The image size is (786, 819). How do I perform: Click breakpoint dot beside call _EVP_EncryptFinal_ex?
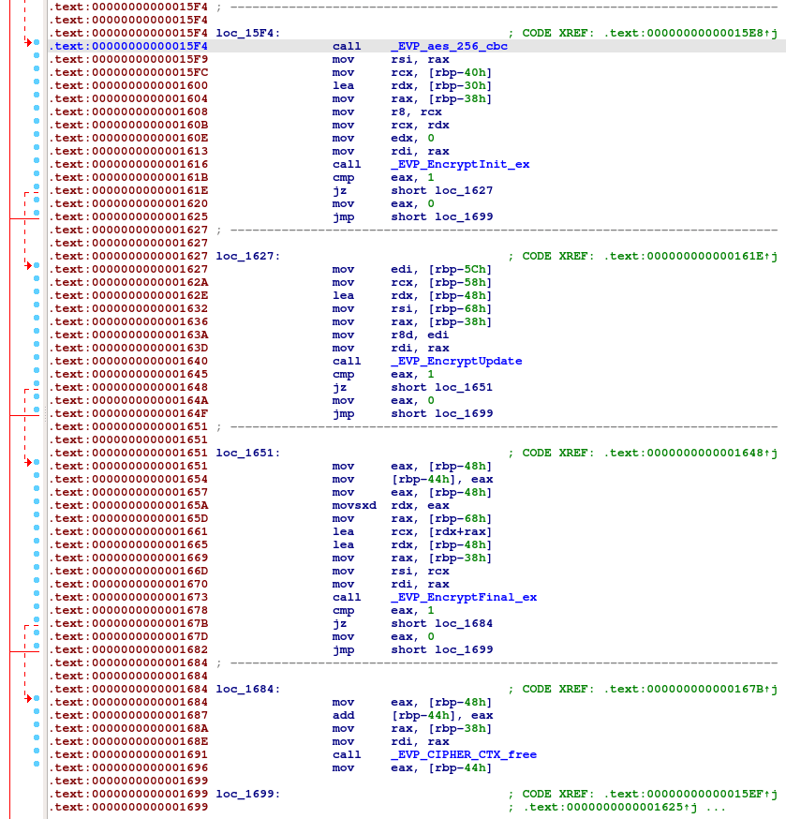[x=36, y=597]
